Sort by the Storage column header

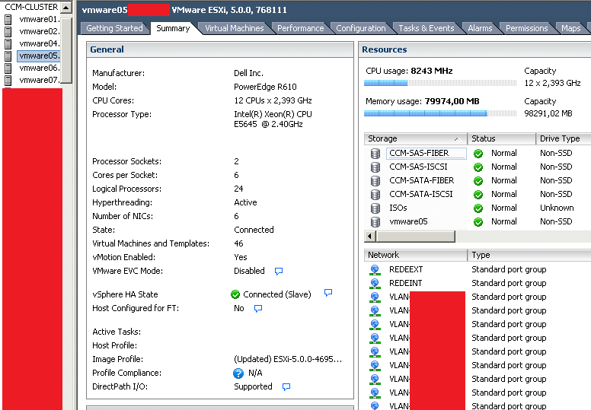[415, 138]
